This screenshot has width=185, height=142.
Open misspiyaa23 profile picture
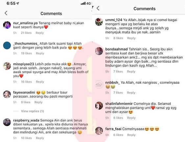click(x=7, y=66)
